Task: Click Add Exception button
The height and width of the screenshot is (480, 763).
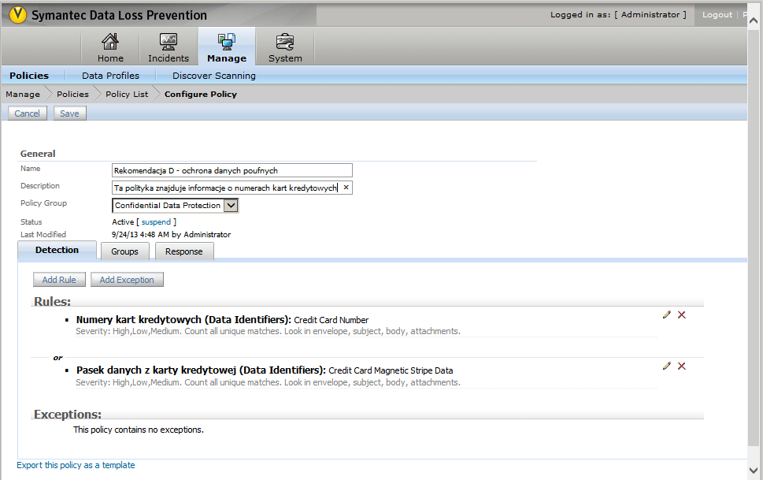Action: (127, 280)
